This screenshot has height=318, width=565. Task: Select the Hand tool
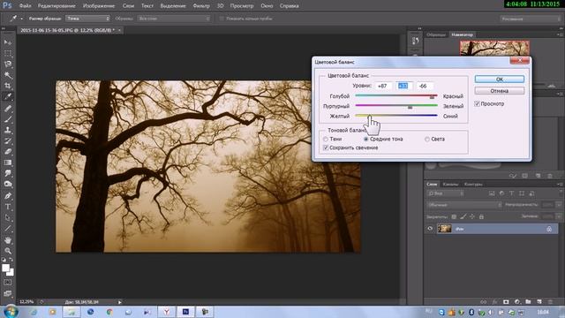point(8,240)
